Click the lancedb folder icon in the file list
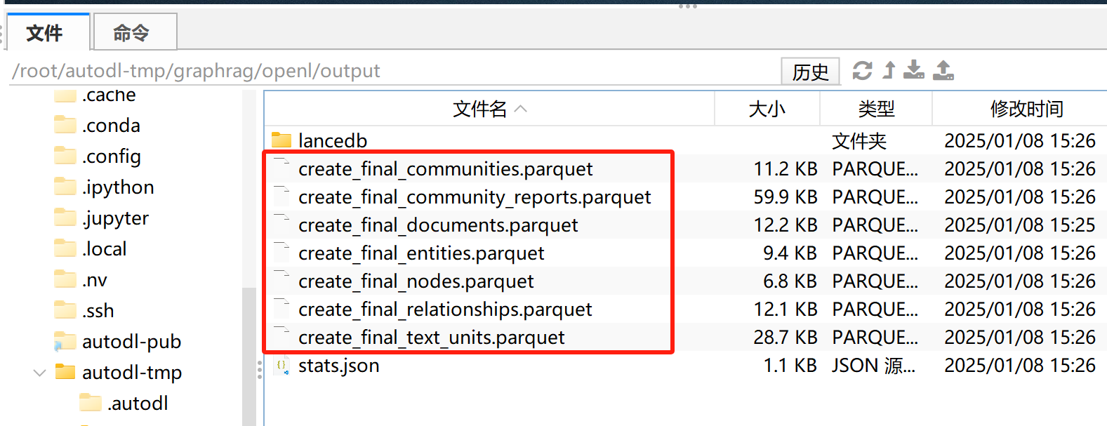The height and width of the screenshot is (426, 1107). point(281,140)
